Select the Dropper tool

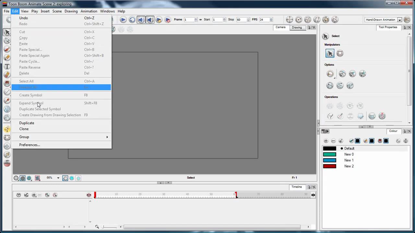point(7,101)
